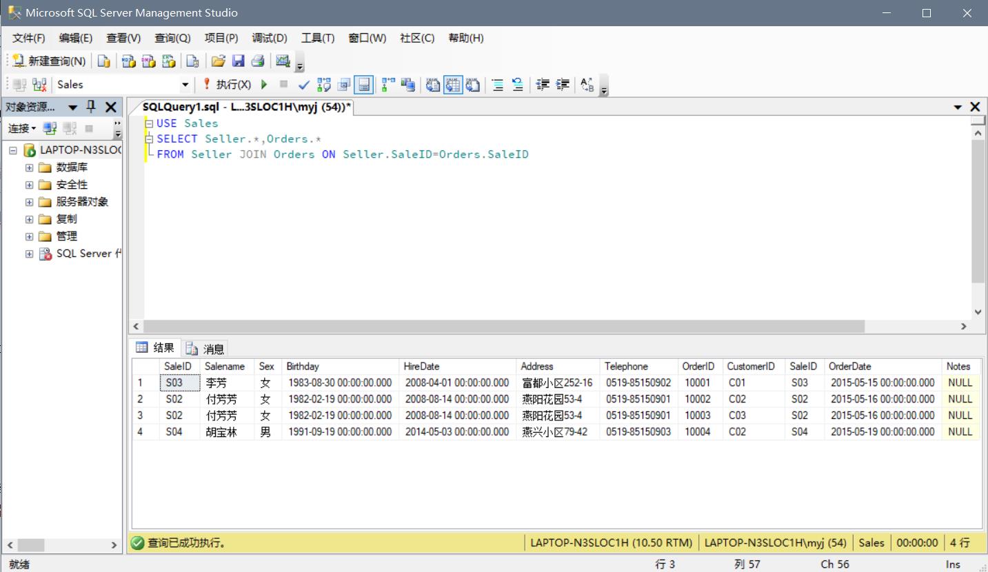
Task: Switch to the Results (结果) tab
Action: (156, 347)
